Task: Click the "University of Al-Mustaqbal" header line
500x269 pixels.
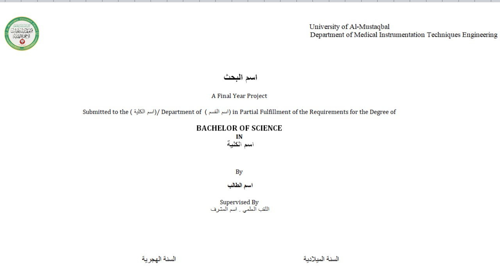Action: [x=349, y=27]
